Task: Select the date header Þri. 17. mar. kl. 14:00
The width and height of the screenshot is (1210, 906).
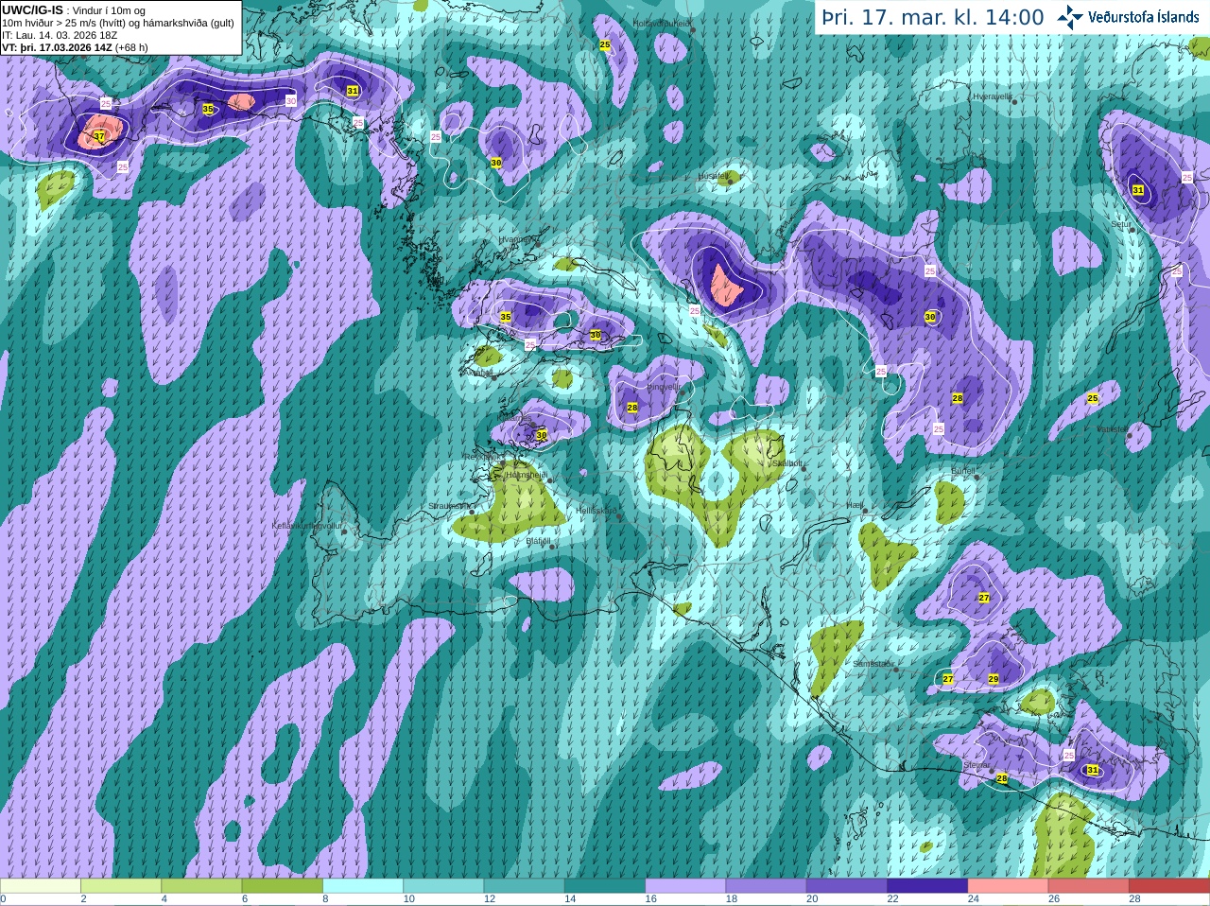Action: [x=933, y=17]
